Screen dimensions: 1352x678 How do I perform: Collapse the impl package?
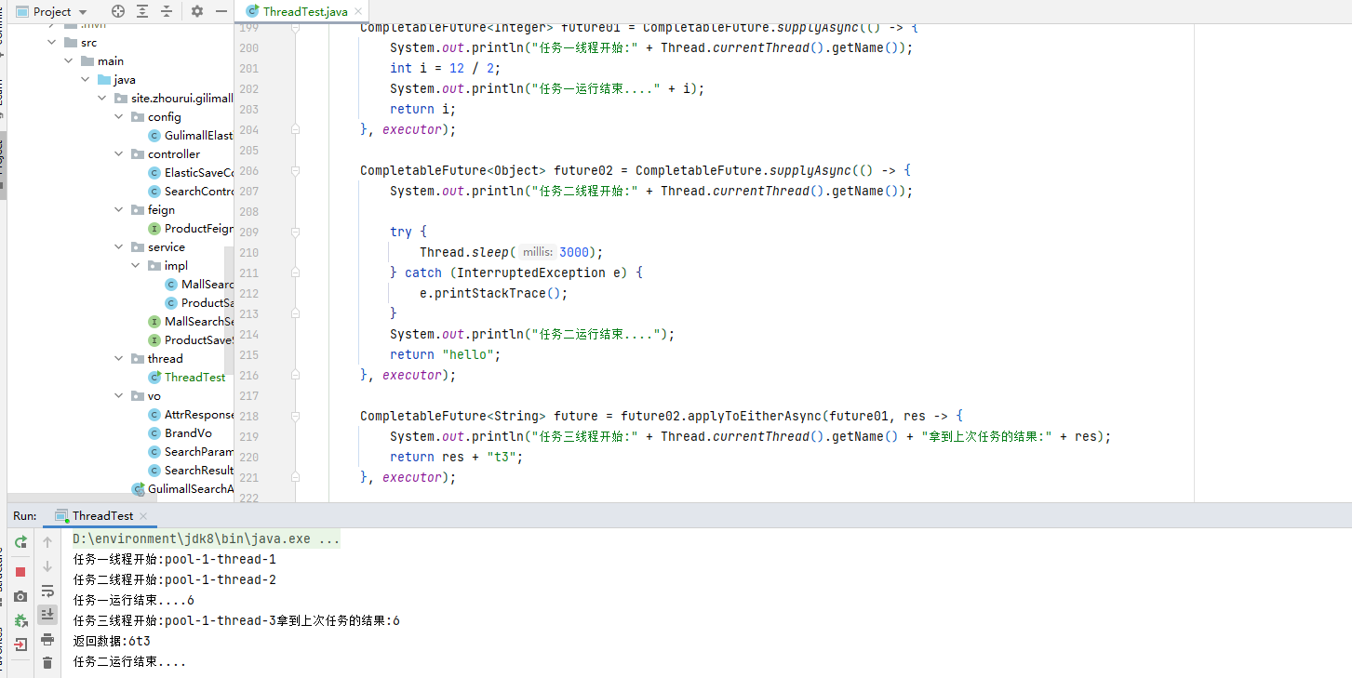pyautogui.click(x=136, y=265)
